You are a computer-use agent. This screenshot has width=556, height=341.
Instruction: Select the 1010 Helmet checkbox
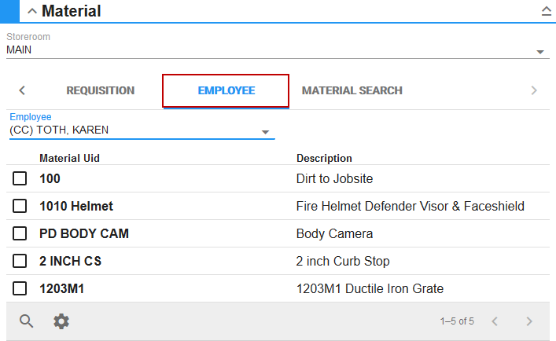click(20, 207)
